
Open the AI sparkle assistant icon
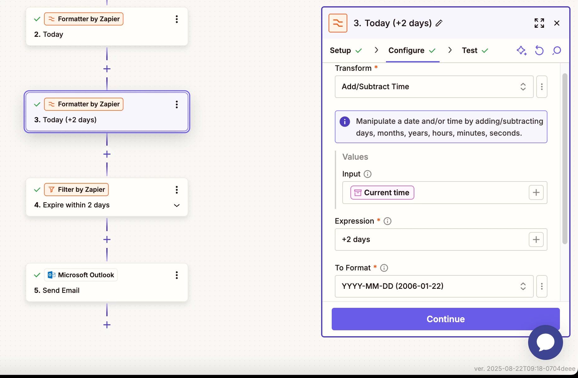(522, 51)
